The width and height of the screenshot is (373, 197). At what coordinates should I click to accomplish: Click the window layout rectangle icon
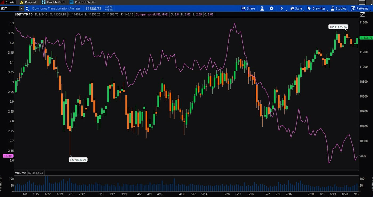[362, 2]
